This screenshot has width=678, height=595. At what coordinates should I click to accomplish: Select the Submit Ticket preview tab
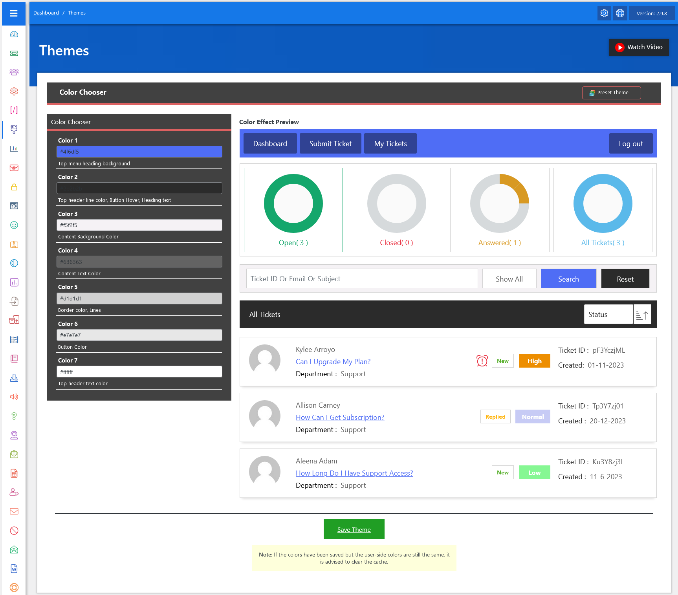click(330, 144)
